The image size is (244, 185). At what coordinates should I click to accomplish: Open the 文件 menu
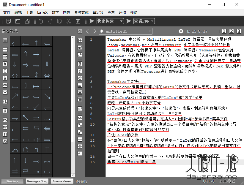coord(7,12)
